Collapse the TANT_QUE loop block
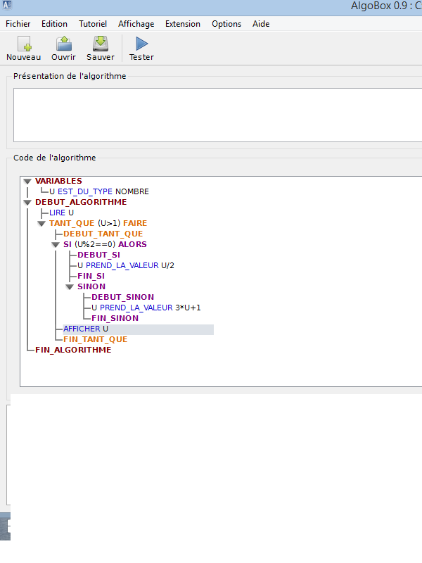Image resolution: width=422 pixels, height=563 pixels. [x=41, y=224]
